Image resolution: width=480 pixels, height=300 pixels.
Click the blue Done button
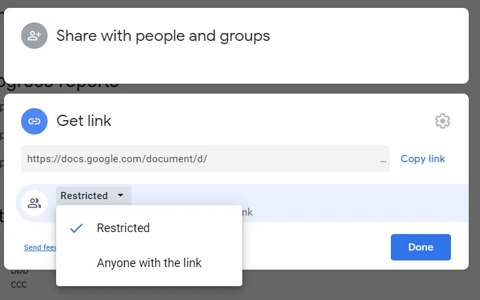pos(421,247)
